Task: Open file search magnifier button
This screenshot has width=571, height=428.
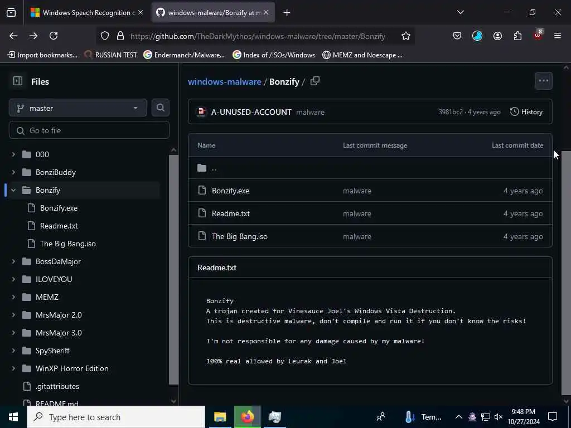Action: pos(160,108)
